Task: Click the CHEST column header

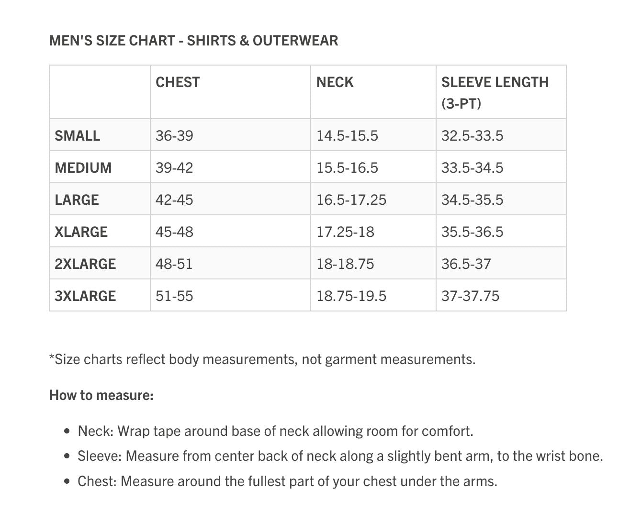Action: point(178,82)
